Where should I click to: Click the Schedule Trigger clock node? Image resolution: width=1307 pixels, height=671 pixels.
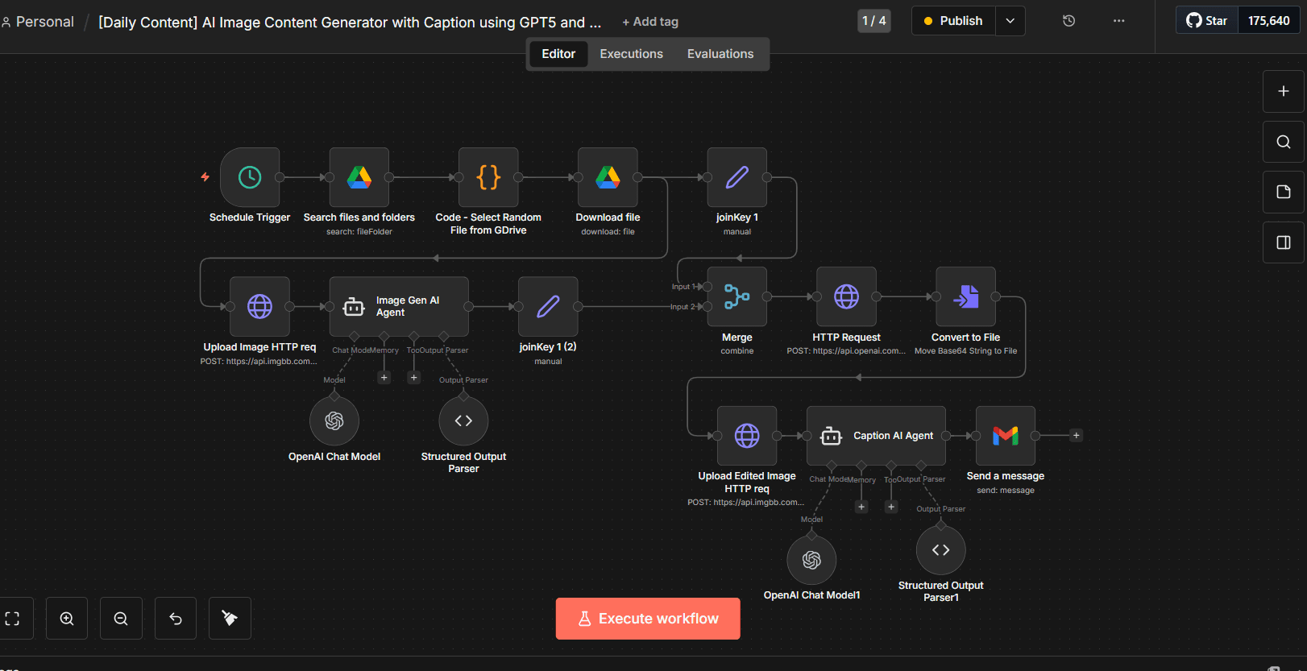(250, 177)
